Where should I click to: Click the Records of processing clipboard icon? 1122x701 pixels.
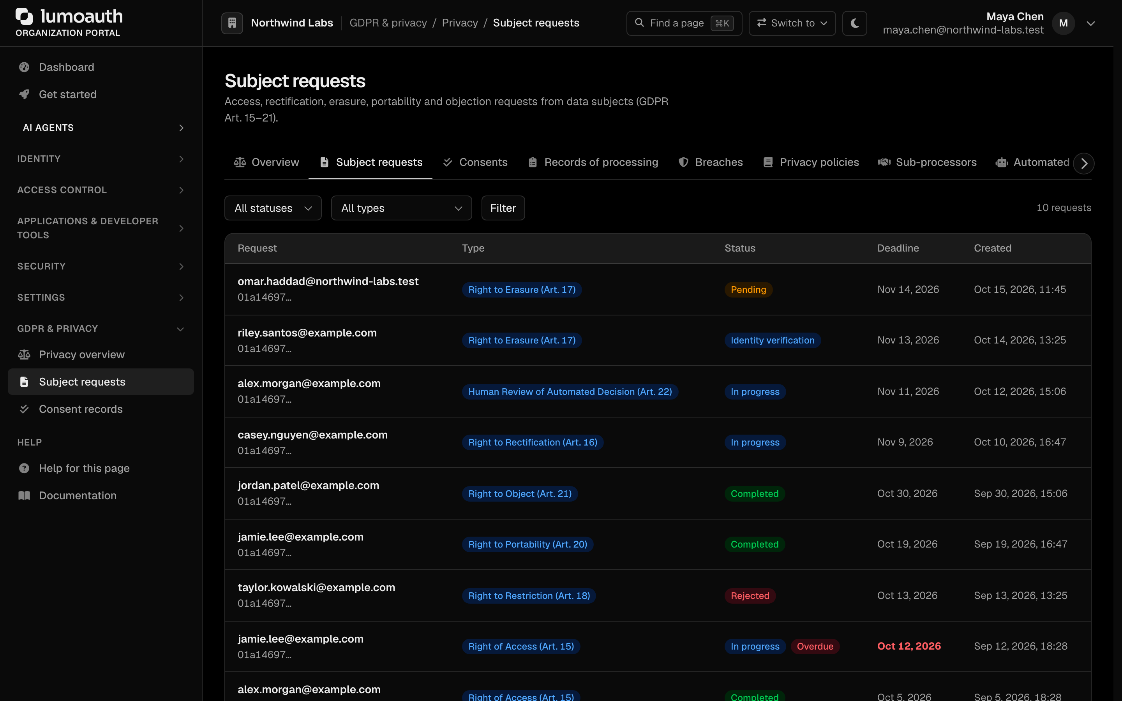pyautogui.click(x=533, y=162)
